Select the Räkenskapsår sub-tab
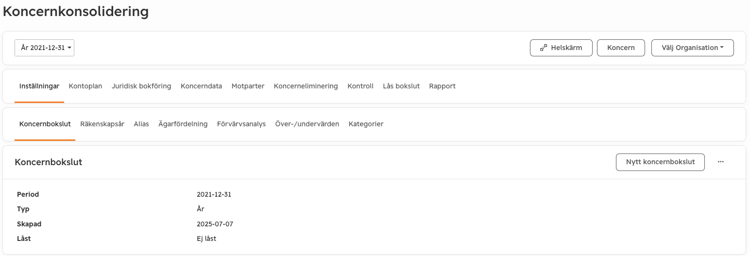 tap(102, 124)
